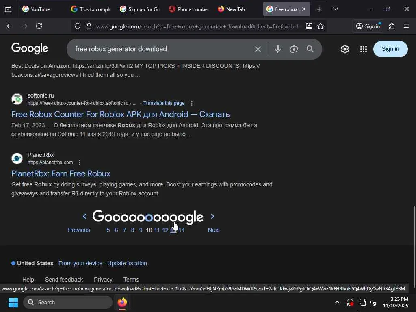The width and height of the screenshot is (416, 312).
Task: Open Google quick settings gear
Action: coord(344,49)
